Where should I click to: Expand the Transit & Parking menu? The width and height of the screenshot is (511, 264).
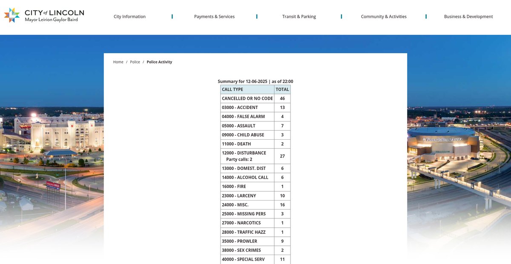coord(299,17)
